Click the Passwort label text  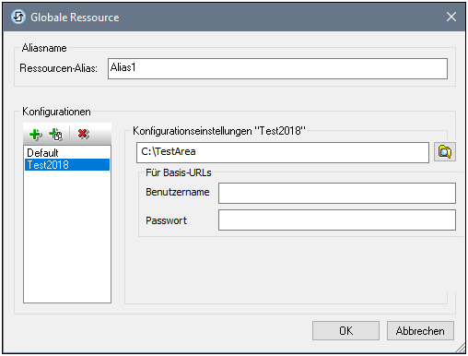tap(166, 220)
